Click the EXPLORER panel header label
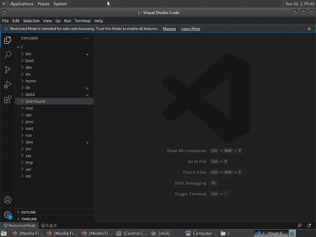This screenshot has width=316, height=237. click(x=30, y=38)
